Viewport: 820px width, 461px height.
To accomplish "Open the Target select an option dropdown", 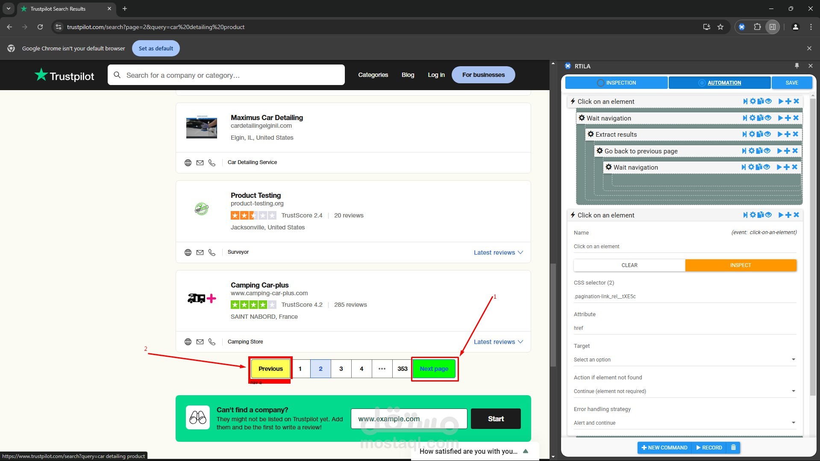I will click(x=685, y=360).
